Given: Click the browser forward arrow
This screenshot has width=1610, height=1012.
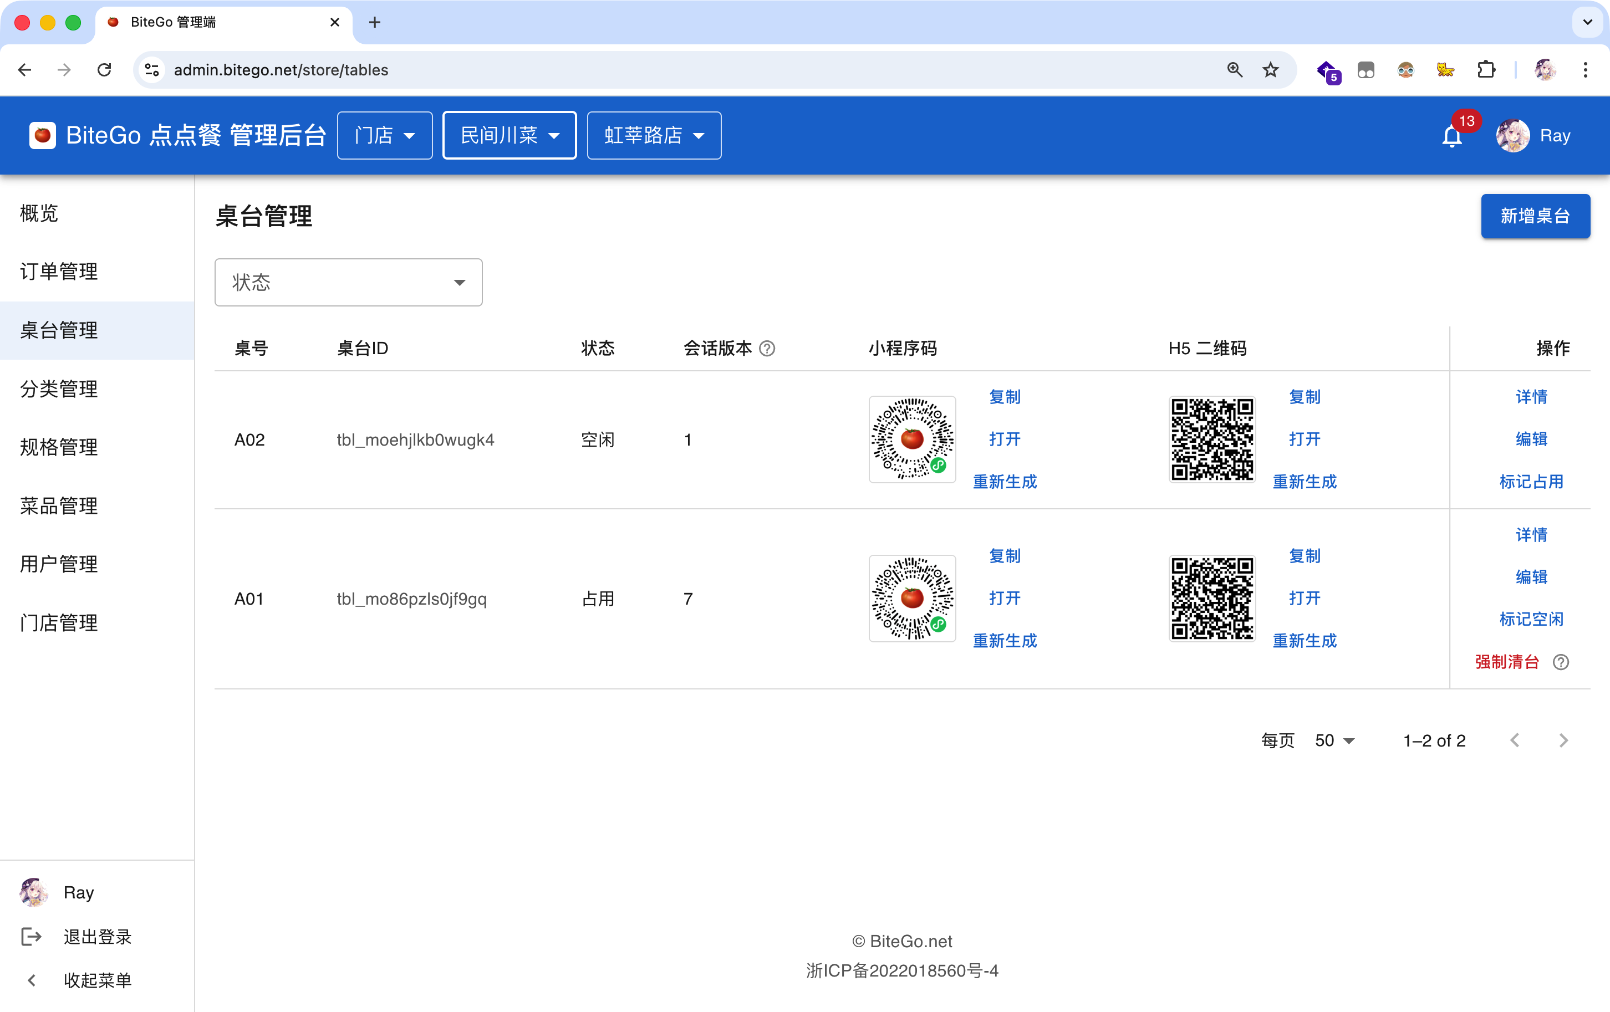Looking at the screenshot, I should coord(64,69).
